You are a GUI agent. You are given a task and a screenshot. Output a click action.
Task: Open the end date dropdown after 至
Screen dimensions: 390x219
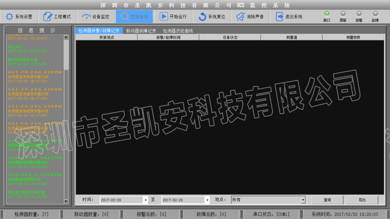tap(207, 200)
